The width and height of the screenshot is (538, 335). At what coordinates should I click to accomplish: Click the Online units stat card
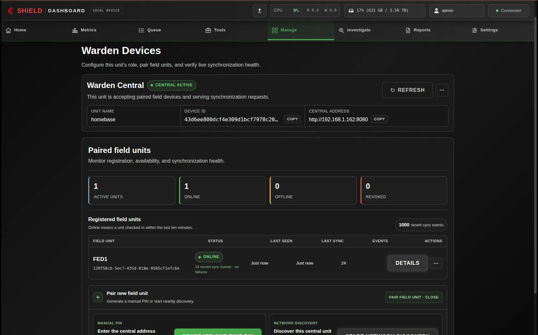pyautogui.click(x=222, y=190)
